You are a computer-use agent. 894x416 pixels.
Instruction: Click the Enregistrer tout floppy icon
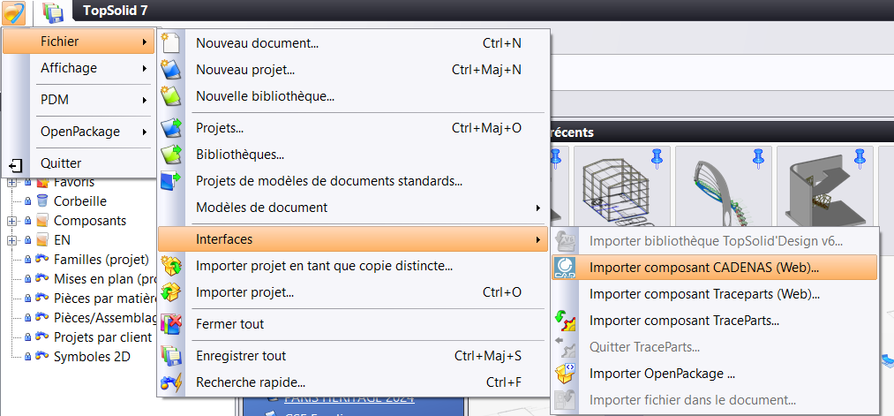[x=171, y=356]
